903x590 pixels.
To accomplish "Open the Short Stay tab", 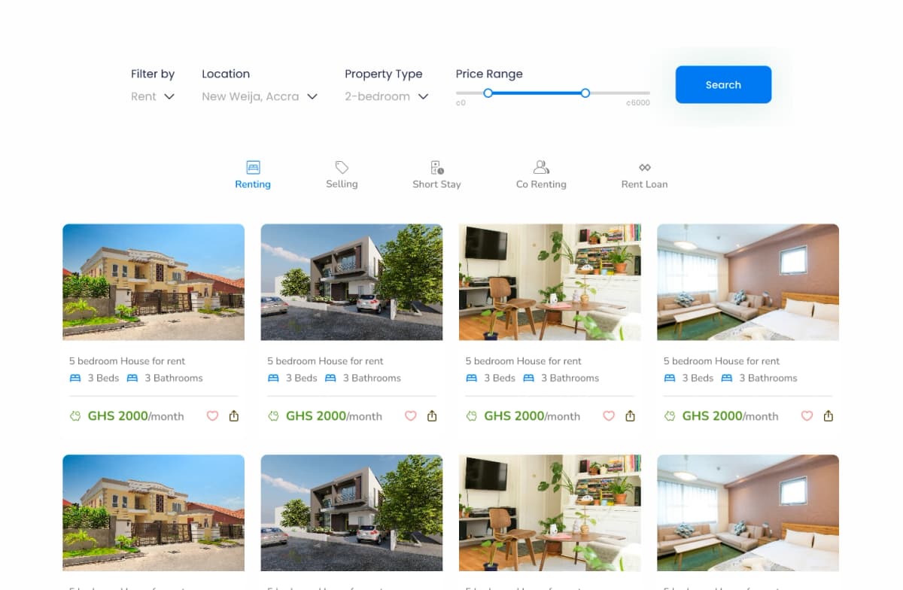I will pyautogui.click(x=436, y=175).
